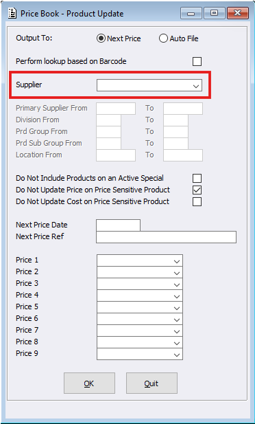255x424 pixels.
Task: Expand the Price 9 dropdown
Action: point(140,354)
